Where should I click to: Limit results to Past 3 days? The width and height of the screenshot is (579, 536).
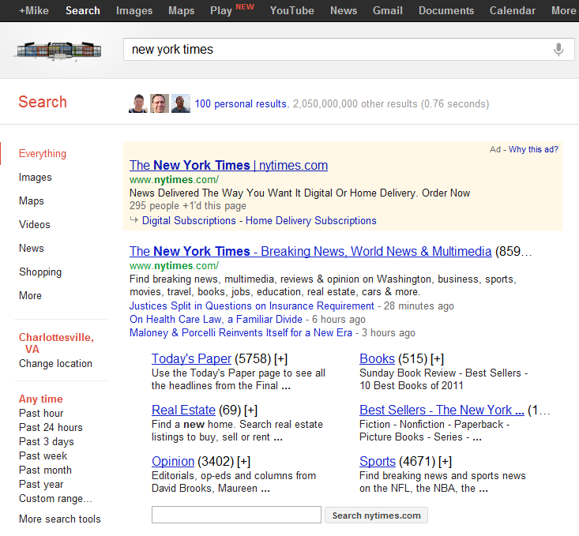[x=46, y=442]
